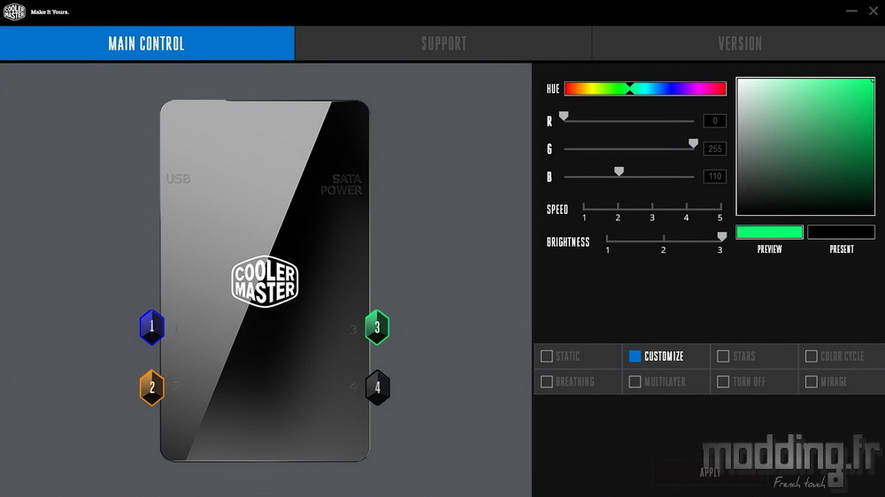
Task: Enable the Stars lighting effect
Action: point(723,356)
